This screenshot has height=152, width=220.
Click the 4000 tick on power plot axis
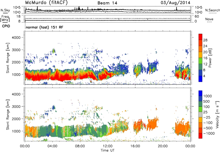click(16, 38)
